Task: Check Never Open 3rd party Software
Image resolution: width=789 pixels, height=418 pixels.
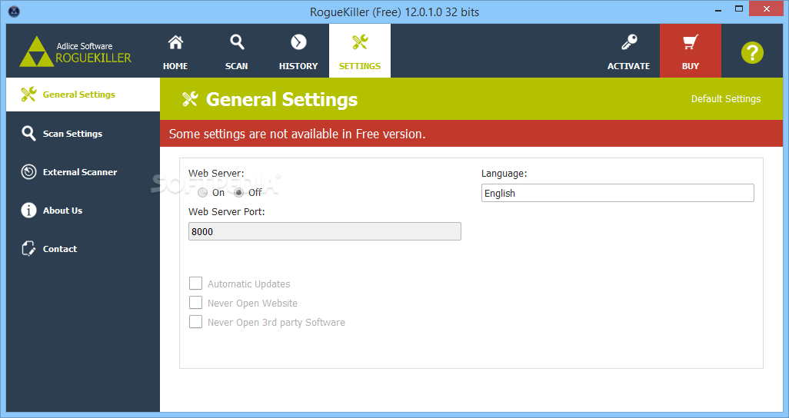Action: pos(195,321)
